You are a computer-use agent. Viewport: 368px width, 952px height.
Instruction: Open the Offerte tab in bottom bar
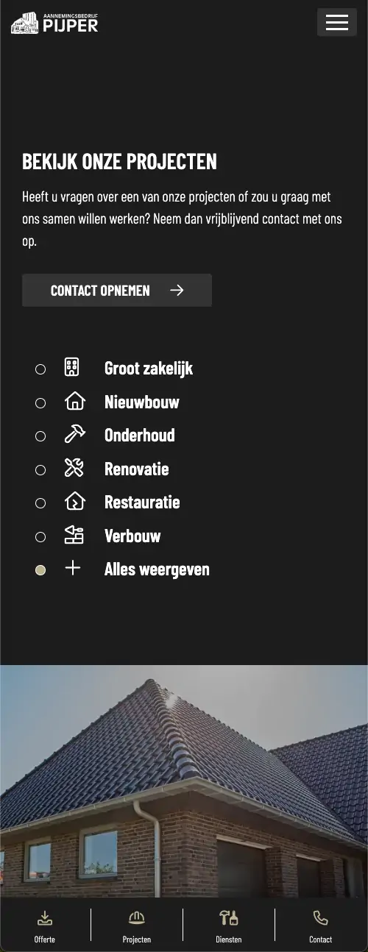(45, 926)
